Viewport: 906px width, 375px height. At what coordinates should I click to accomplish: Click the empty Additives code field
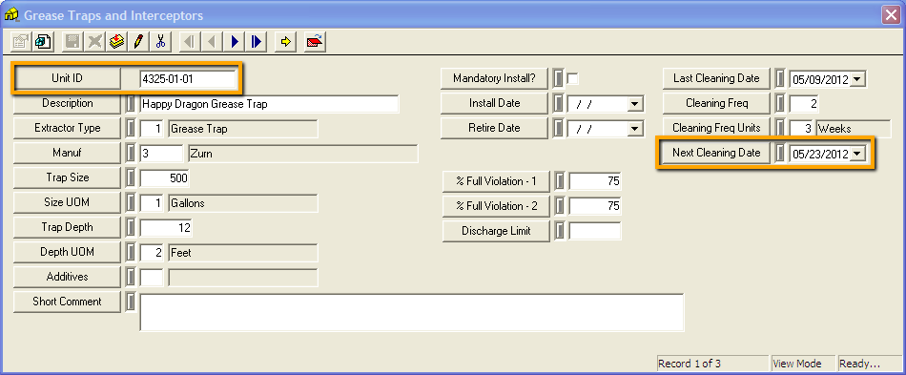[x=152, y=278]
